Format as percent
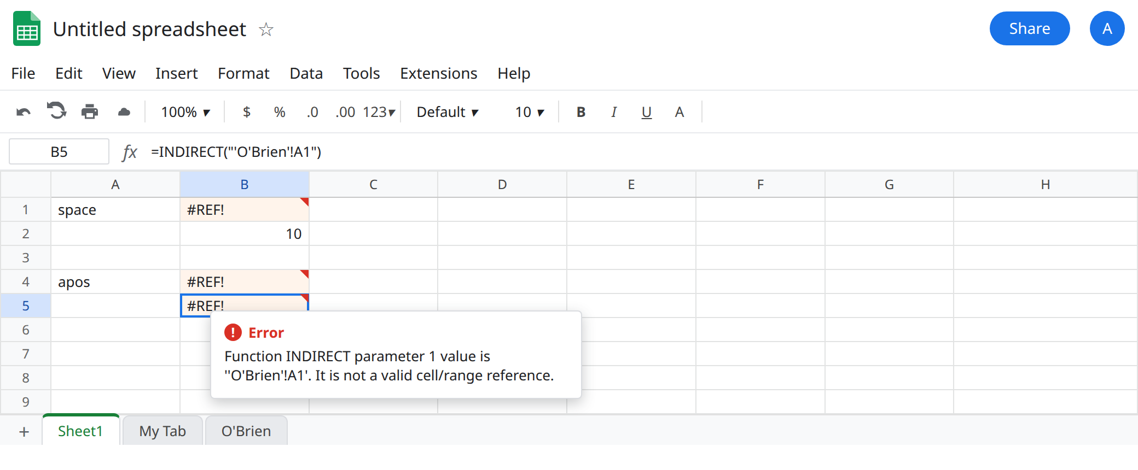Image resolution: width=1138 pixels, height=470 pixels. 280,112
